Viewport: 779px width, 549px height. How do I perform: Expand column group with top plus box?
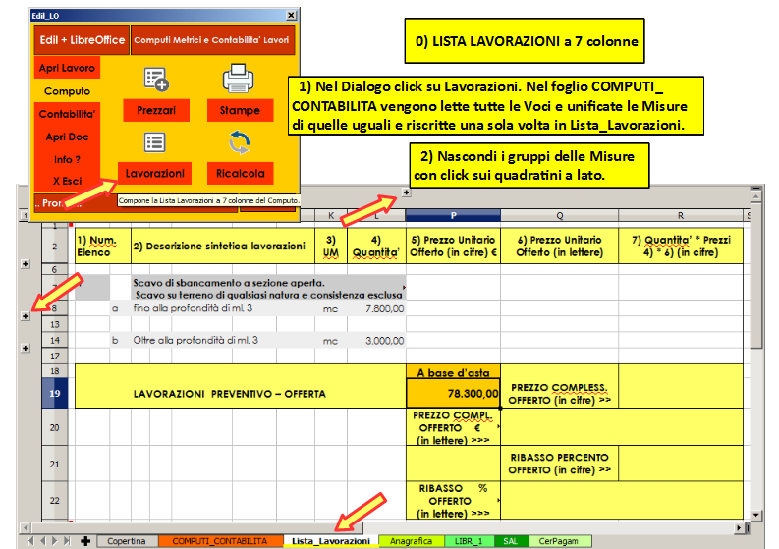(406, 192)
